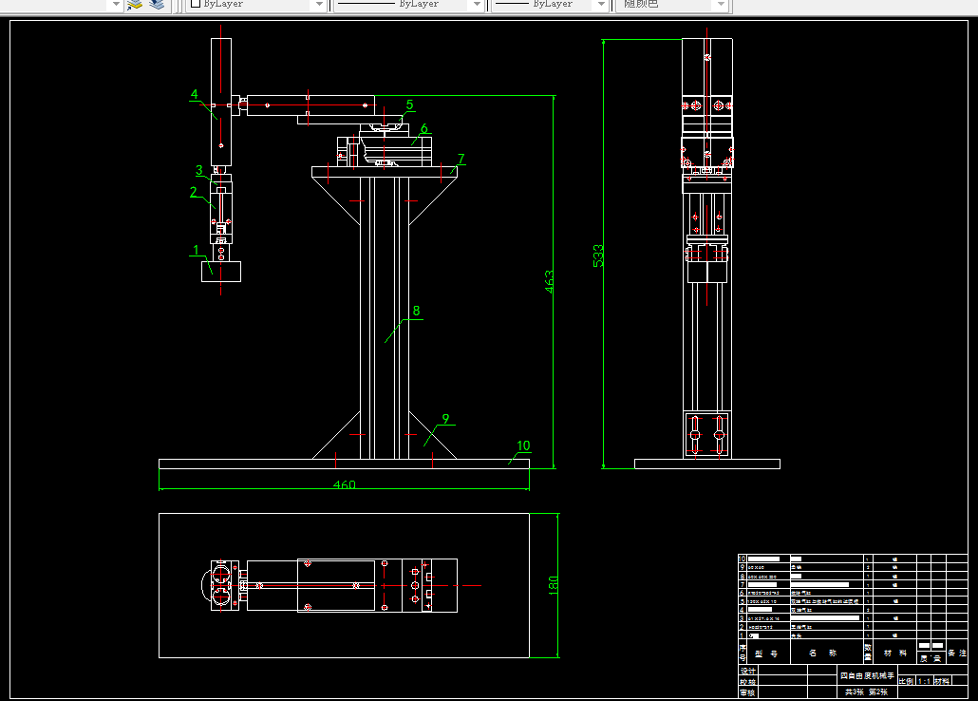The height and width of the screenshot is (701, 978).
Task: Select the 审核 cell in the title block
Action: [748, 692]
